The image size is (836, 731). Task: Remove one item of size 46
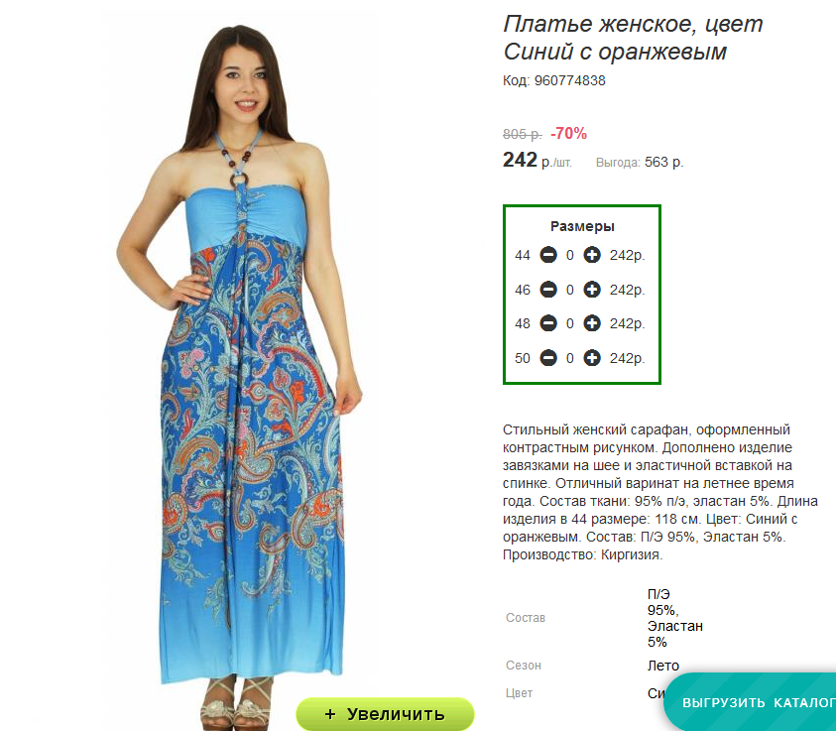tap(548, 290)
